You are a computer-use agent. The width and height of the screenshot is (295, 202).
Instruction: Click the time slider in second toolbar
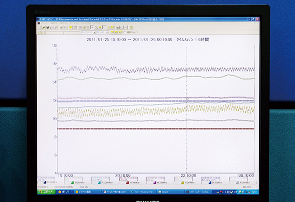(64, 32)
